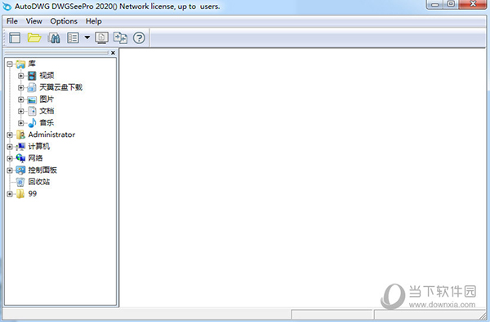Select the 文档 tree label
This screenshot has width=490, height=322.
click(x=47, y=111)
